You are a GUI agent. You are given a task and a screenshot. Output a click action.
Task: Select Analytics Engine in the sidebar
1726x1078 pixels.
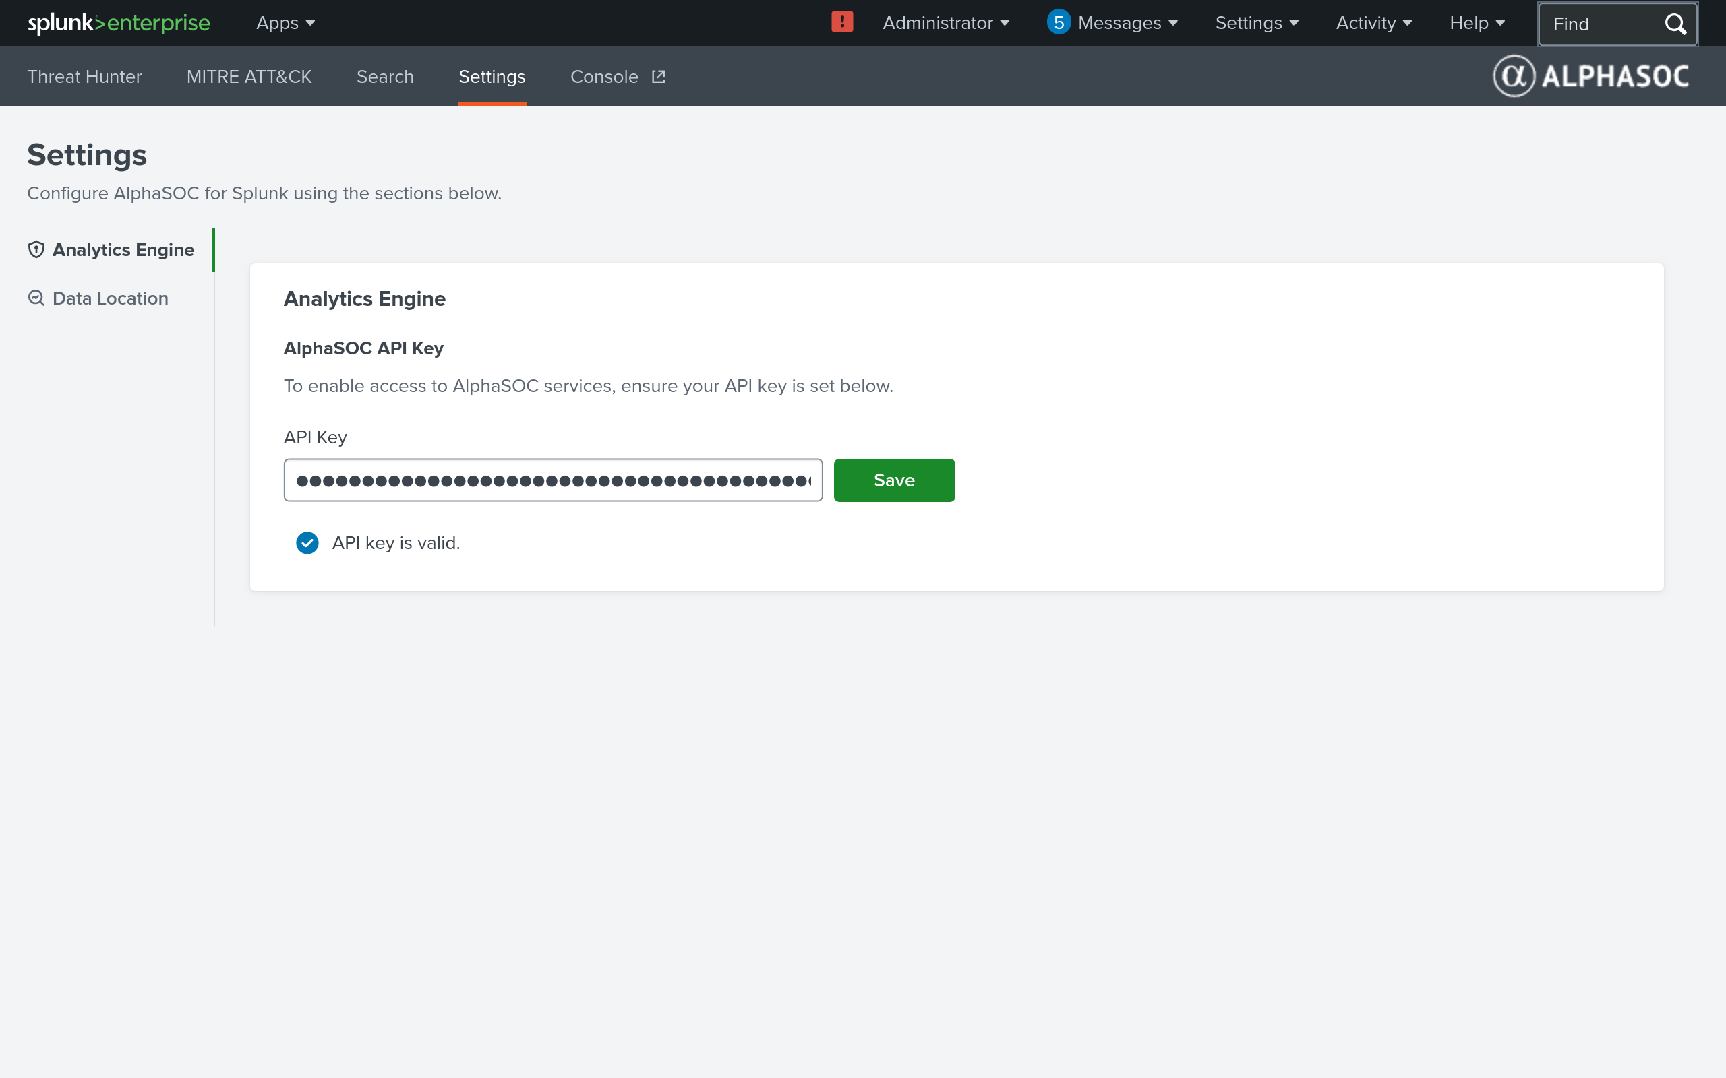click(x=111, y=249)
